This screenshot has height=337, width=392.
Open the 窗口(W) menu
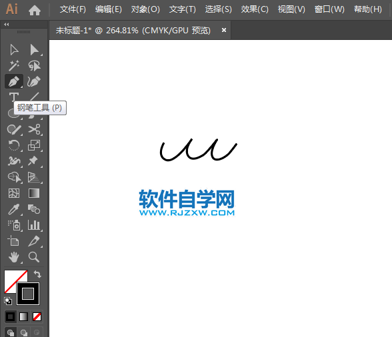point(329,9)
